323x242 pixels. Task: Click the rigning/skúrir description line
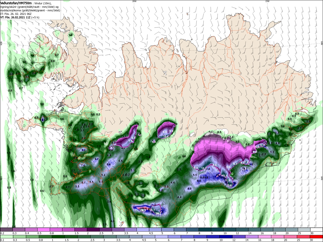29,7
